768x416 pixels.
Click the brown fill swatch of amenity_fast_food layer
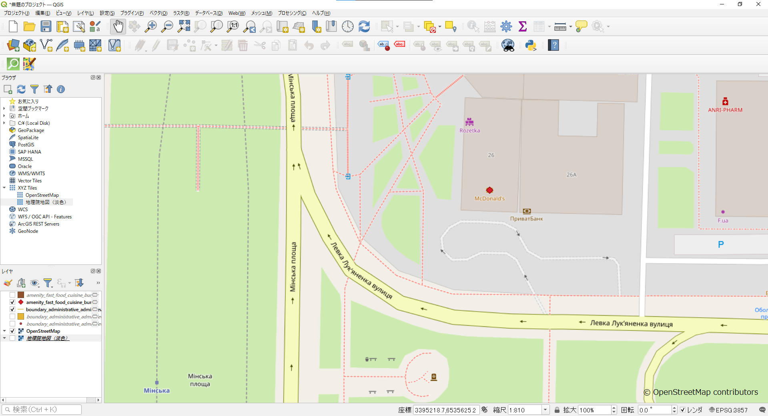pyautogui.click(x=21, y=295)
